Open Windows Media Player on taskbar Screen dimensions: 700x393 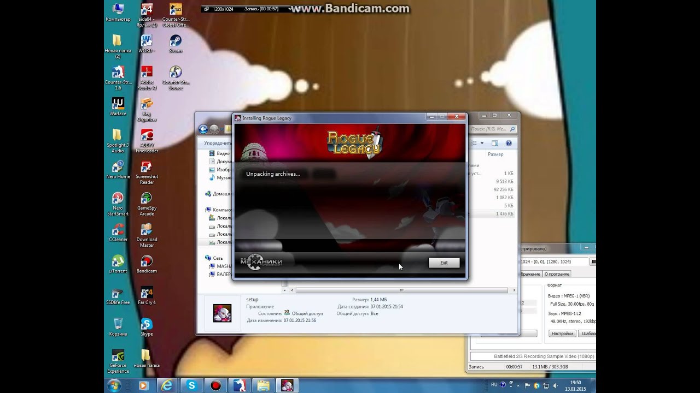(x=143, y=385)
